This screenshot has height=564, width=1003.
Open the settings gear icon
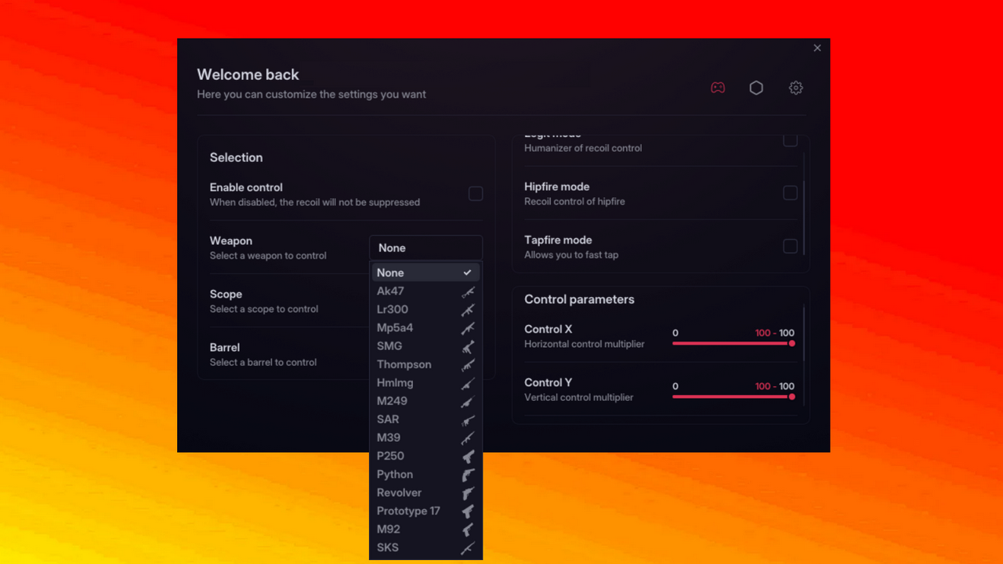tap(795, 88)
